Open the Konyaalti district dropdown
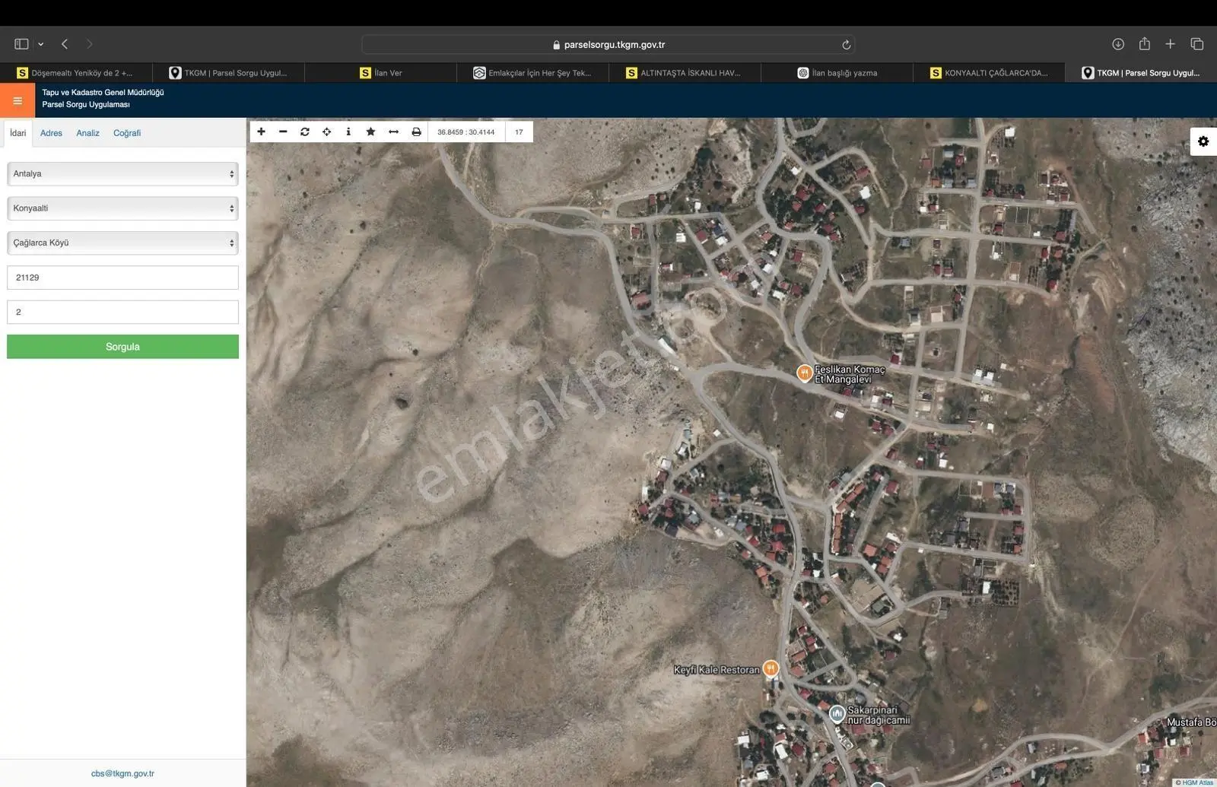Image resolution: width=1217 pixels, height=787 pixels. [122, 208]
